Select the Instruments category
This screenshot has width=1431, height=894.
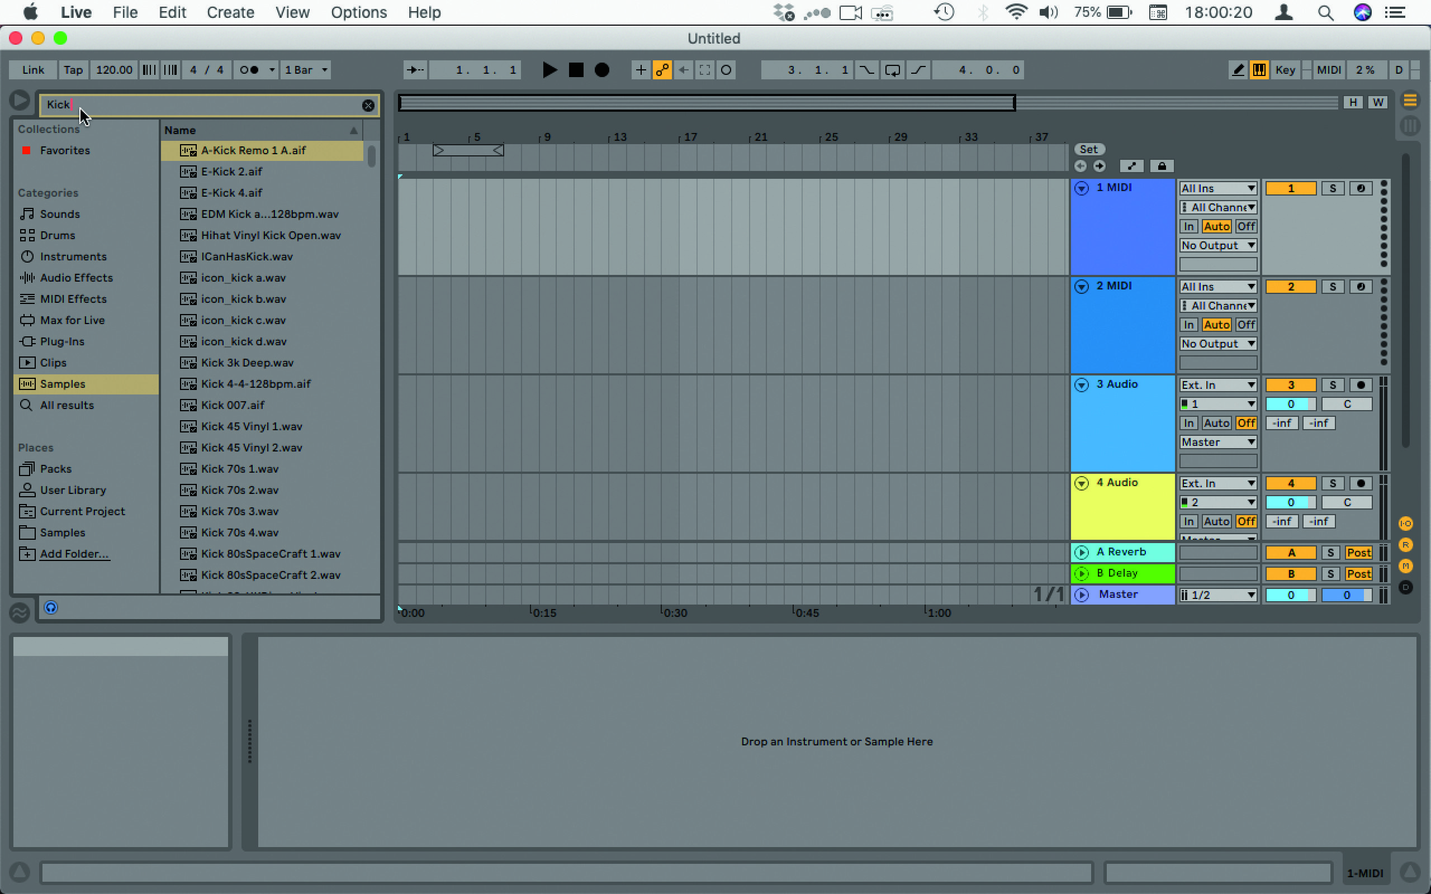coord(73,256)
